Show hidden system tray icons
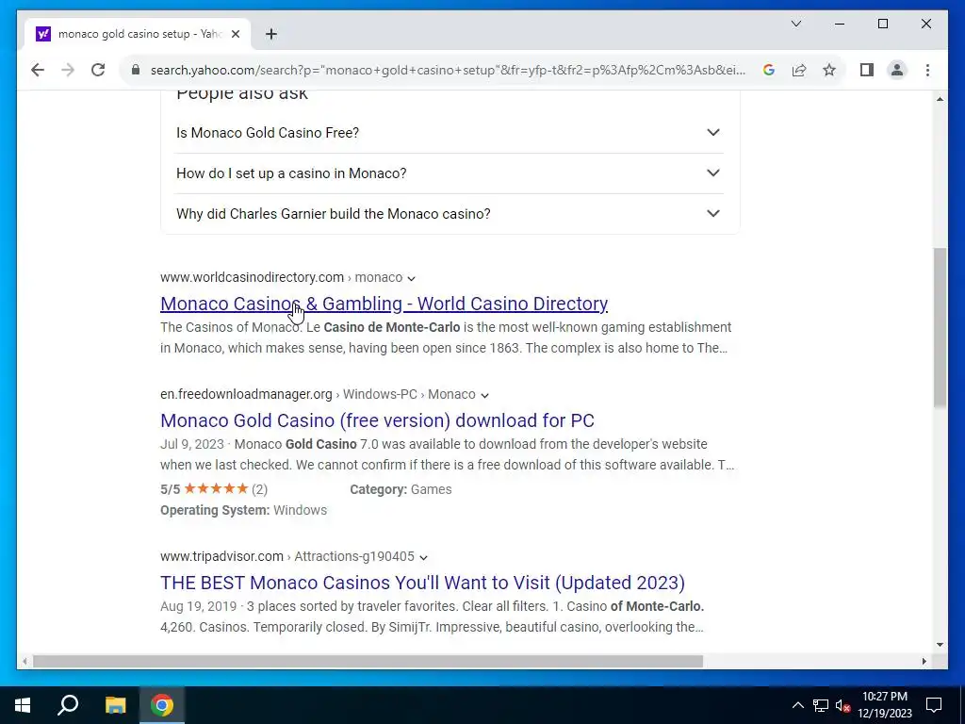The image size is (965, 724). tap(797, 705)
